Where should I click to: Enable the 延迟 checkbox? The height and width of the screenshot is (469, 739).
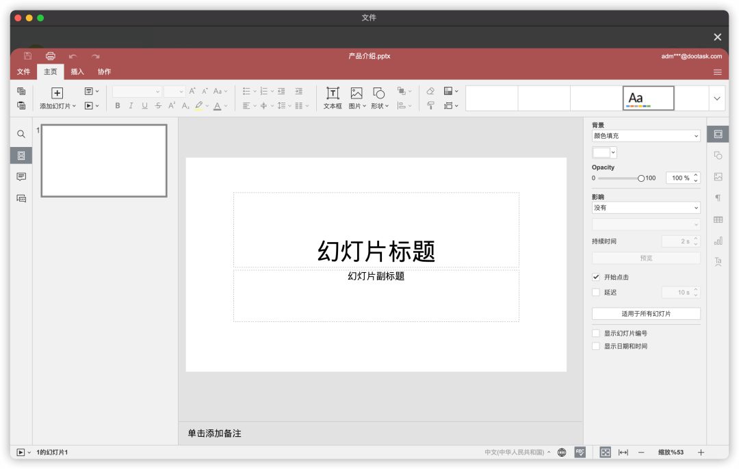tap(596, 292)
